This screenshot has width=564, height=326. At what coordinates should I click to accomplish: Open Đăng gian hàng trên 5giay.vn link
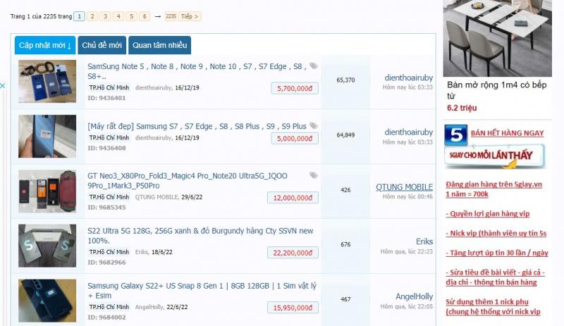pyautogui.click(x=494, y=189)
